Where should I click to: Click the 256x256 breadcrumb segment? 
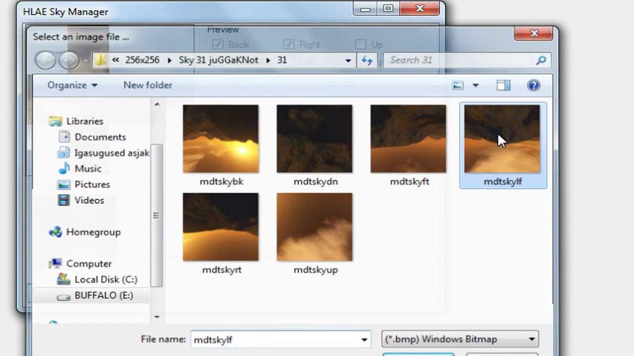[142, 60]
